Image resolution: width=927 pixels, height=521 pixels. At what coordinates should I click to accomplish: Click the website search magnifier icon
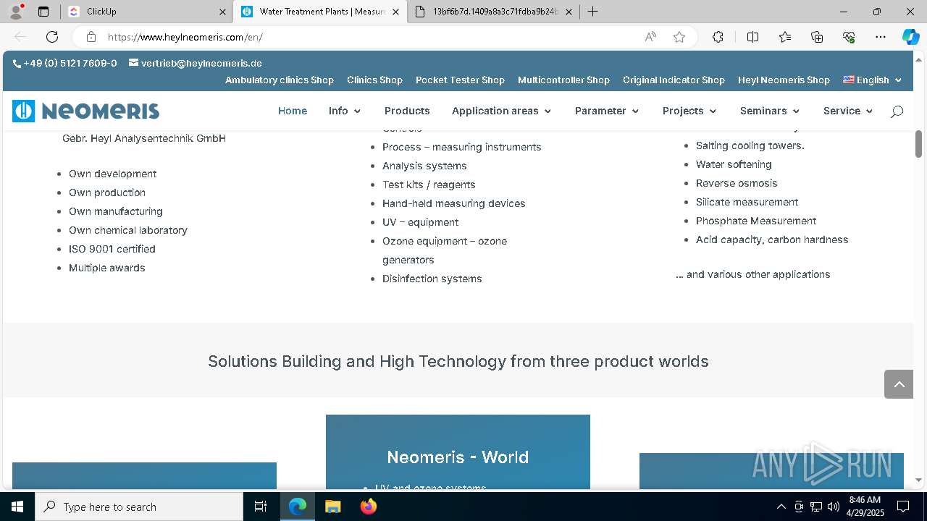point(897,111)
